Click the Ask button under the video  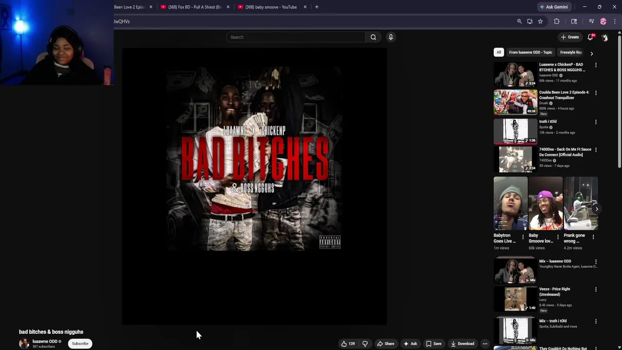[410, 344]
